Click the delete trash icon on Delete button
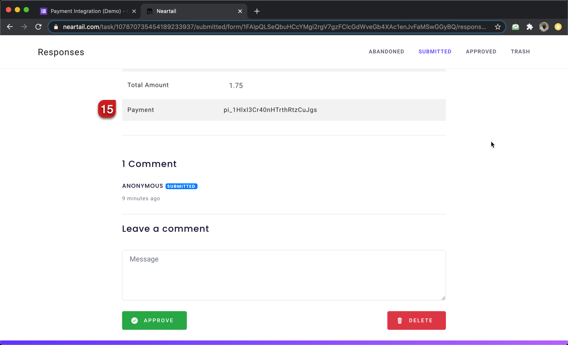568x345 pixels. point(400,320)
